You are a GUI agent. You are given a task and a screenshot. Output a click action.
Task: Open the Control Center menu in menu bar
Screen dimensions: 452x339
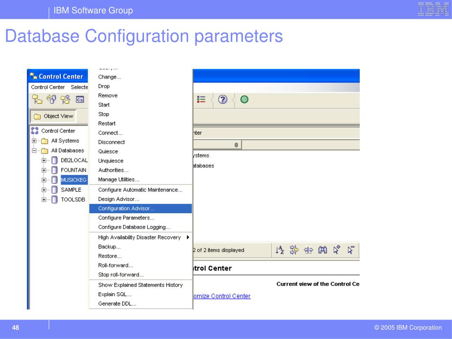point(48,87)
